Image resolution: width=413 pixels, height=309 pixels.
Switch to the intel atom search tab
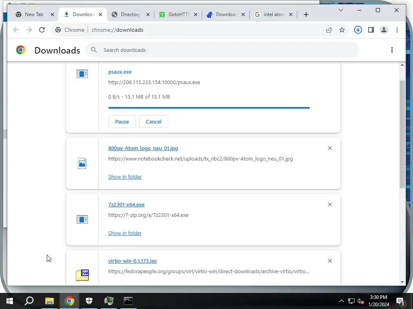point(273,14)
